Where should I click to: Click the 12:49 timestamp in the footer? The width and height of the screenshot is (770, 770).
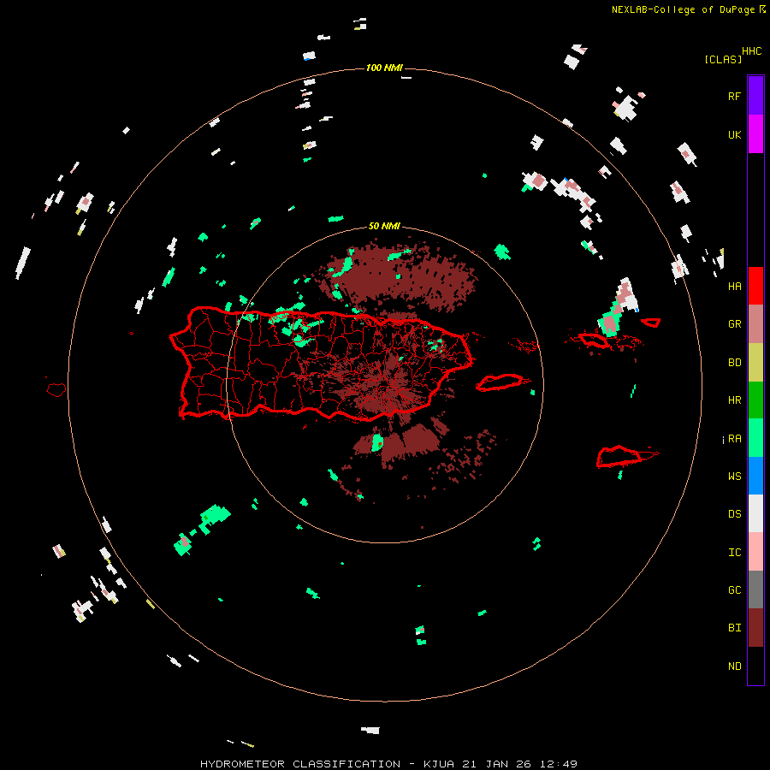pos(559,764)
